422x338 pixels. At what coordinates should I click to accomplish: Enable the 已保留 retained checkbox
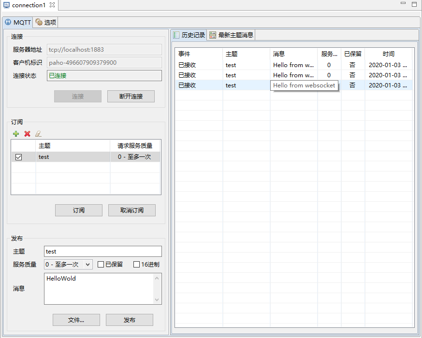[101, 264]
